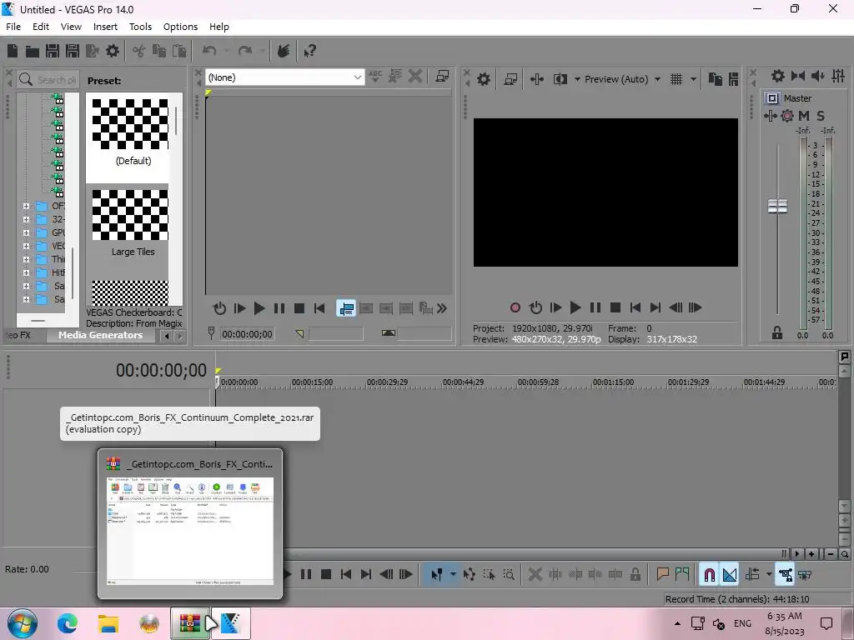The image size is (854, 640).
Task: Open Normal Edit tool dropdown arrow
Action: 453,574
